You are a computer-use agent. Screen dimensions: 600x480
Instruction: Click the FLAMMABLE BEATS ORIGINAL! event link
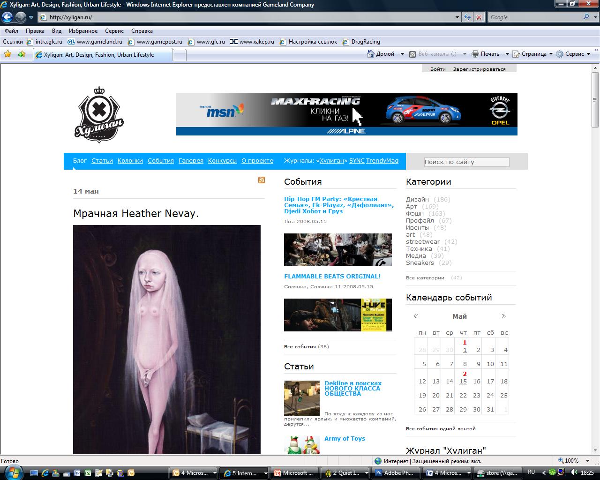click(x=332, y=277)
